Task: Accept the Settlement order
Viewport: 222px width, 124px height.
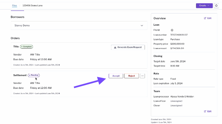Action: tap(116, 76)
